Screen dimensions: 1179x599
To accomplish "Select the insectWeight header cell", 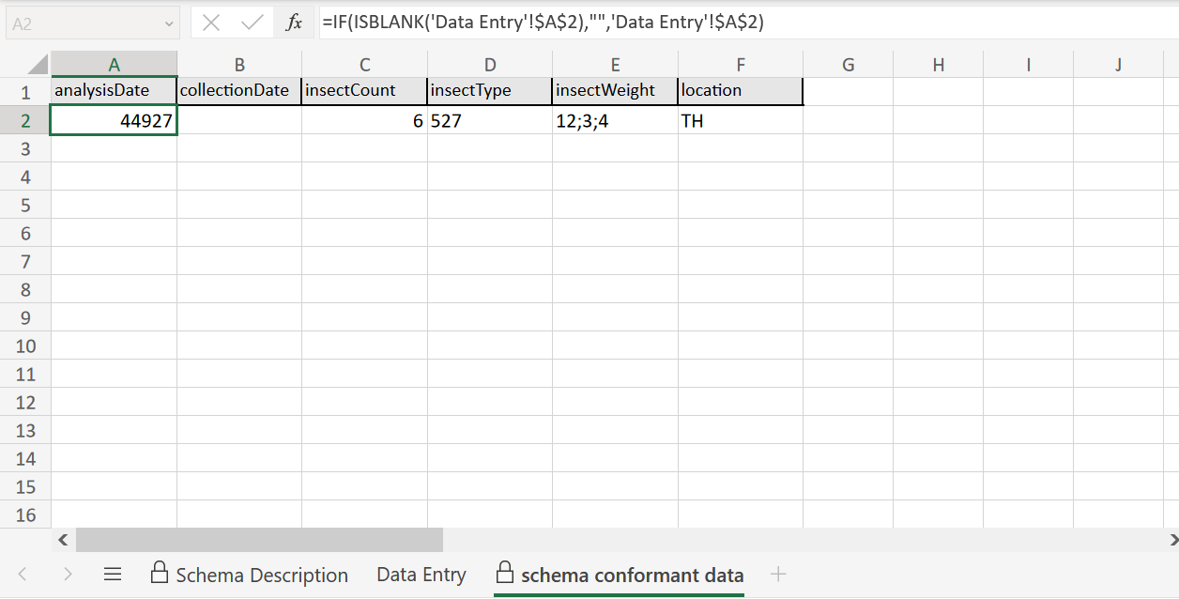I will (615, 90).
